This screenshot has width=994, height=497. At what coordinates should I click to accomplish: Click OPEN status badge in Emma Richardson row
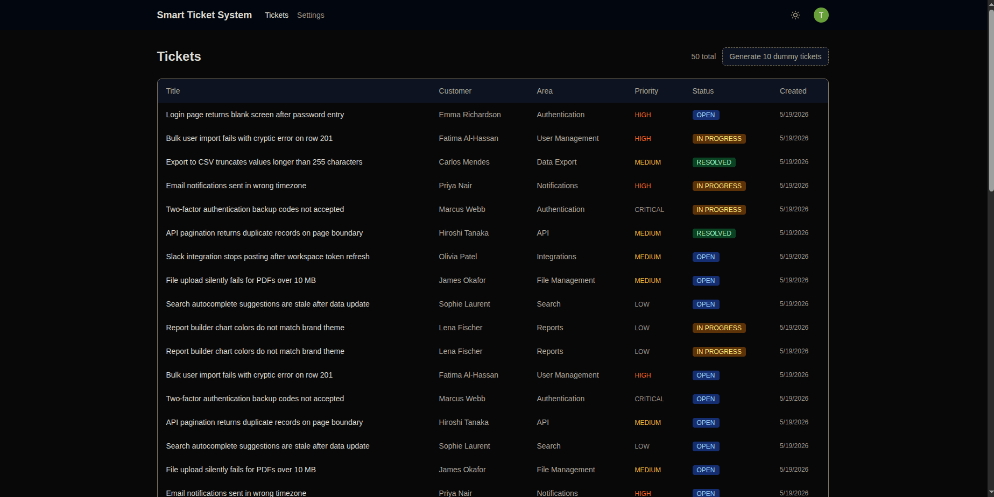[x=706, y=115]
